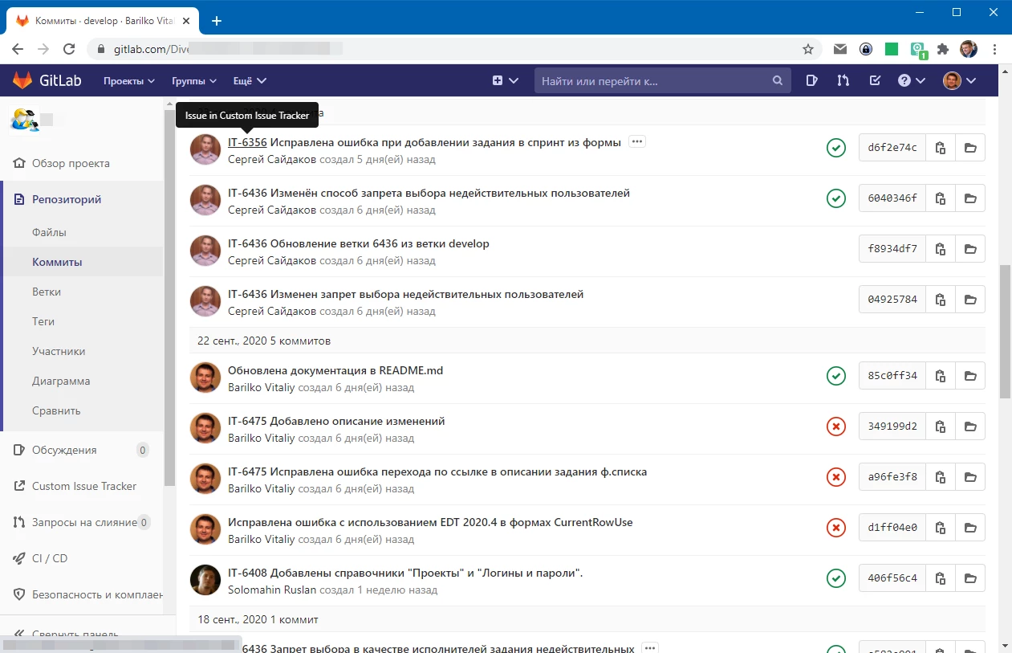This screenshot has width=1012, height=653.
Task: Open failed pipeline status for commit 349199d2
Action: click(836, 426)
